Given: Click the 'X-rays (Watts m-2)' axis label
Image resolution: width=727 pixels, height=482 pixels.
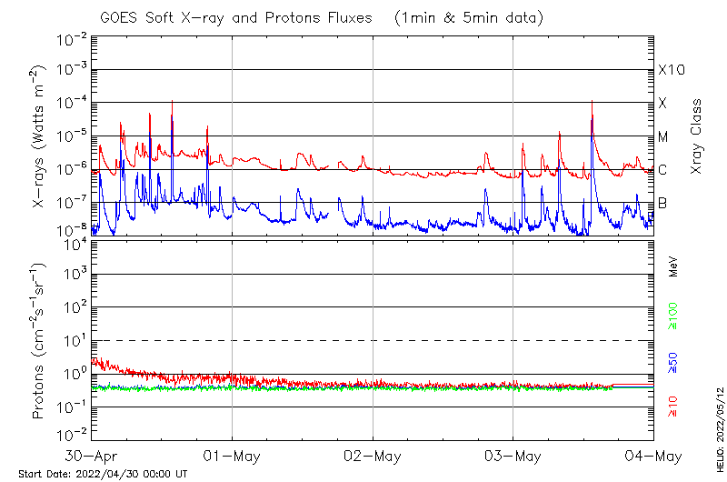Looking at the screenshot, I should click(39, 136).
